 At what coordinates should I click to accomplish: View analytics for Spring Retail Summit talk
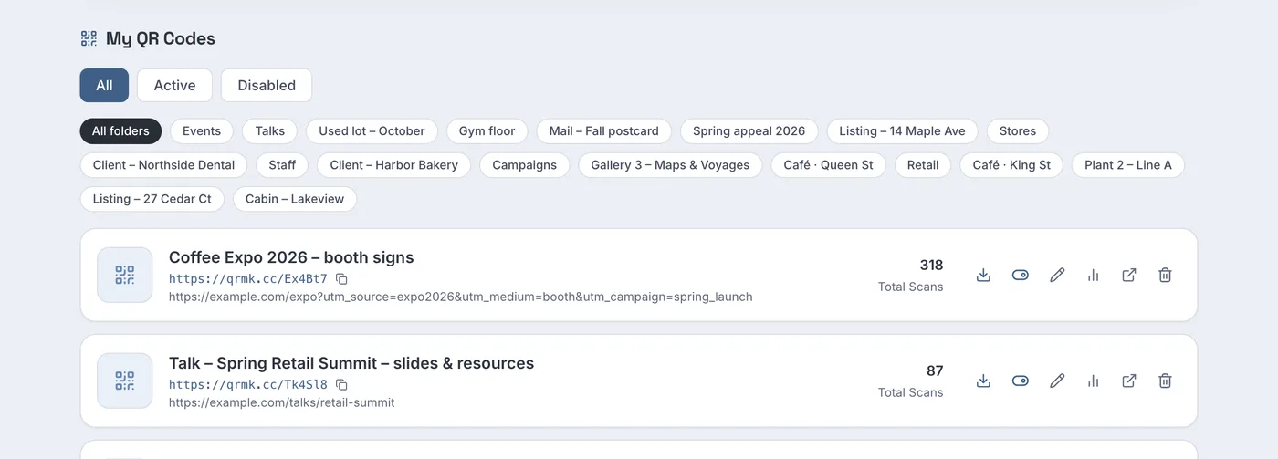(1093, 381)
